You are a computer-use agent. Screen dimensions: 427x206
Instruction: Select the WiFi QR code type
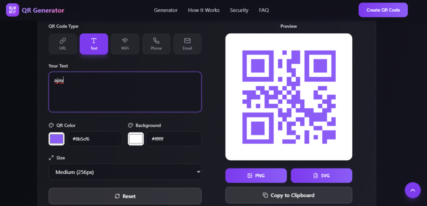125,44
